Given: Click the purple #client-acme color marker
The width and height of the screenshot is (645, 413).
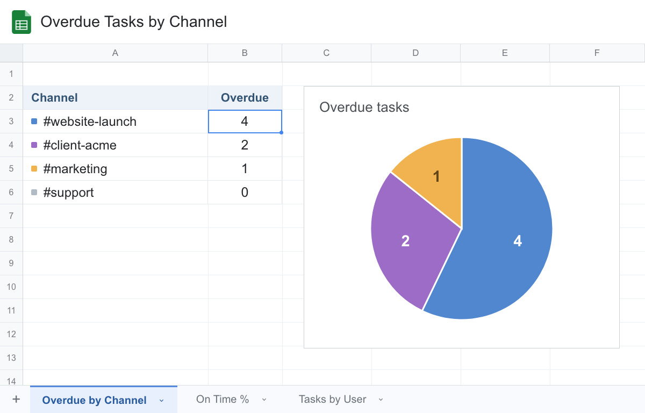Looking at the screenshot, I should [x=34, y=145].
